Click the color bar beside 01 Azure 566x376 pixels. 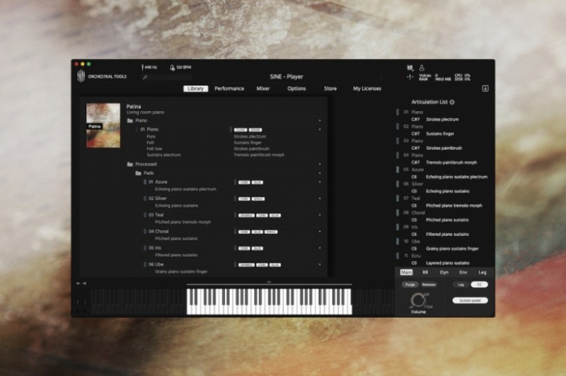[145, 182]
